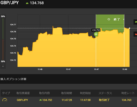Click the 終了 label in green zone
The image size is (137, 107).
coord(117,19)
